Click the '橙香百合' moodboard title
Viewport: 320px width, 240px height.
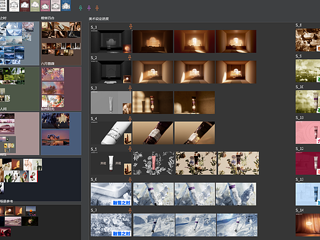tap(47, 18)
